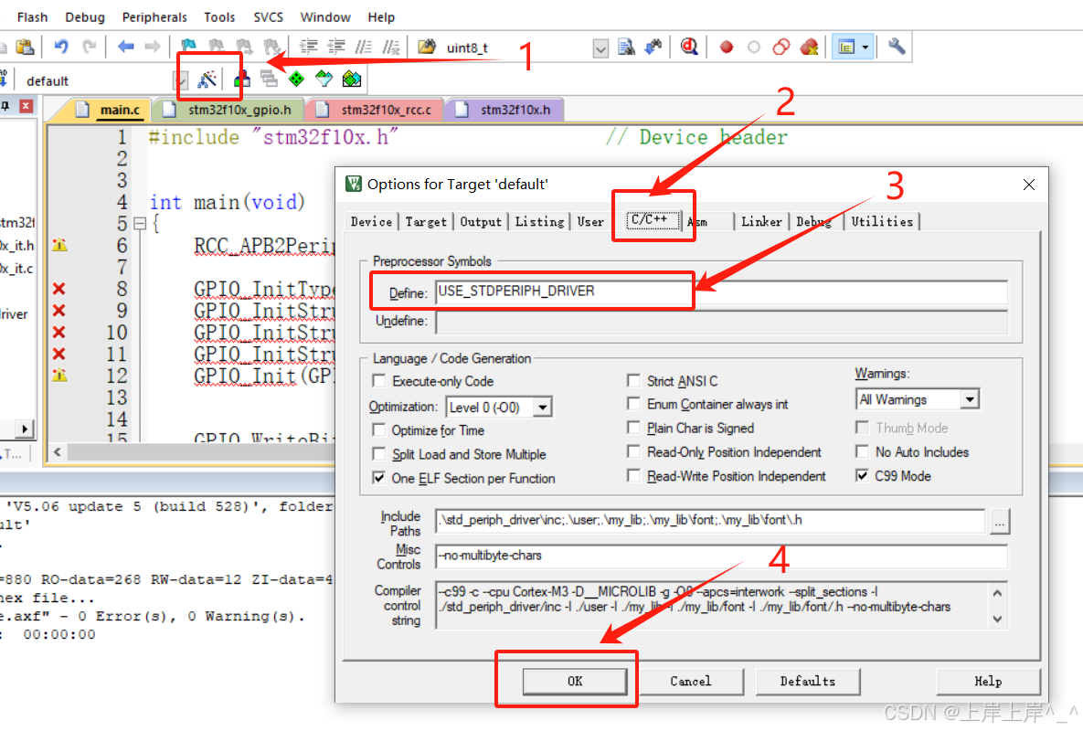Open Manage Multi-Project Workspace icon
Screen dimensions: 1083x731
pos(269,79)
